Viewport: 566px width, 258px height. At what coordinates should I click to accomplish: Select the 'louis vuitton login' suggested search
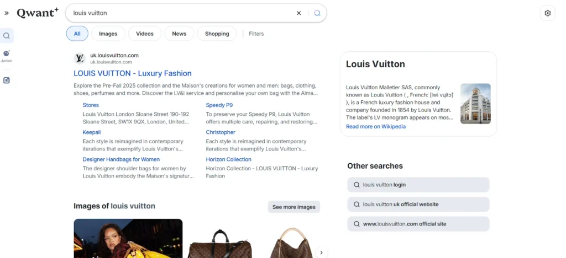click(418, 185)
